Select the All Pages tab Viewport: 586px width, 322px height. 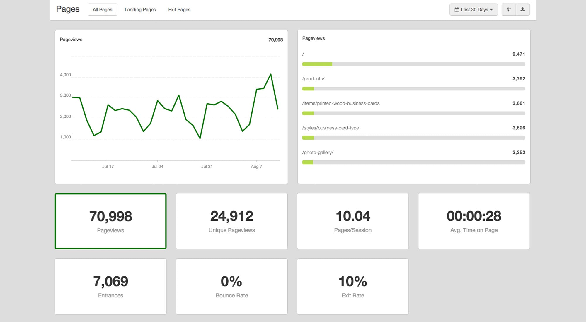pos(103,10)
